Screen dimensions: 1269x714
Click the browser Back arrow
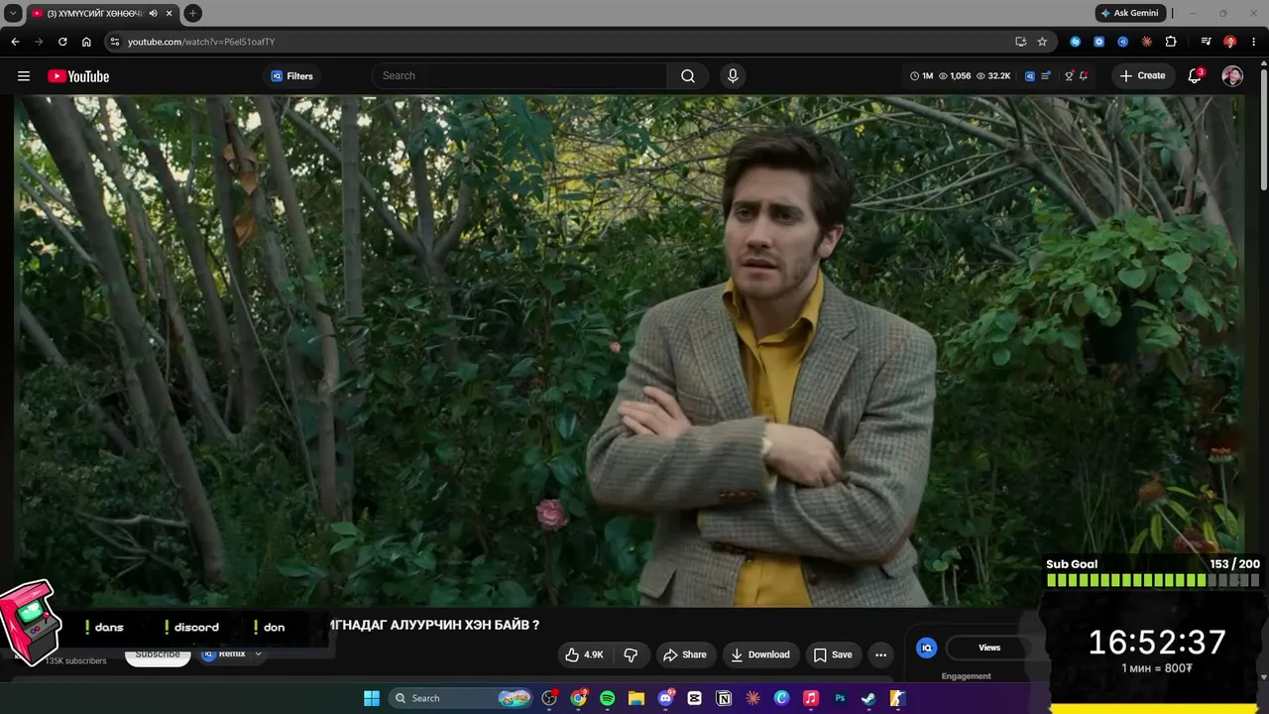[15, 42]
